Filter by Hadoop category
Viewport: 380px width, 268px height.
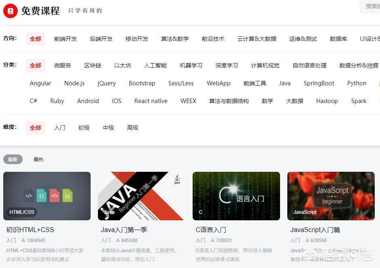pos(327,101)
